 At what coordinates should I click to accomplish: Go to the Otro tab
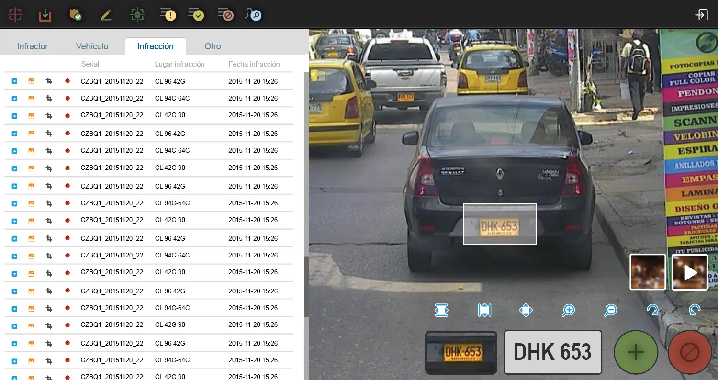(213, 46)
